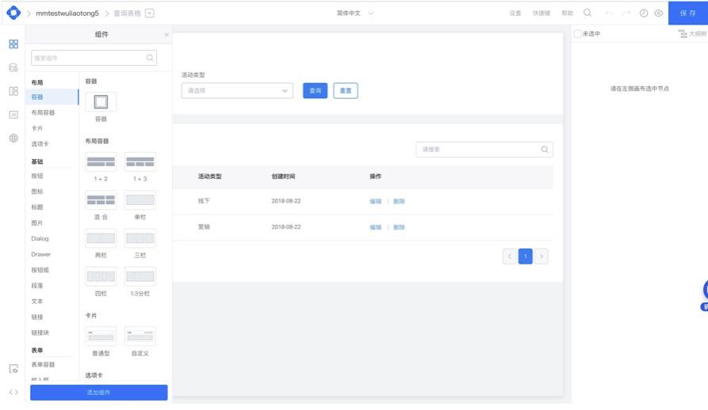Go to next page in pagination
708x410 pixels.
542,256
